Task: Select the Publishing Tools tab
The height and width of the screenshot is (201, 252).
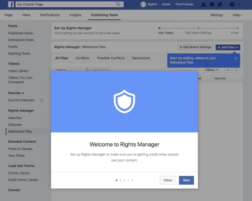Action: (104, 15)
